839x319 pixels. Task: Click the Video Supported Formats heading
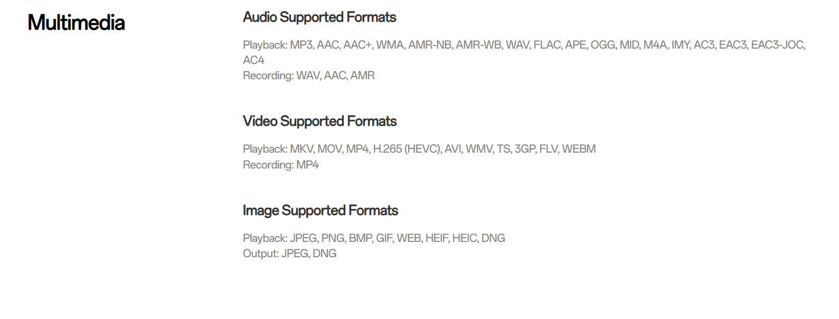coord(319,121)
